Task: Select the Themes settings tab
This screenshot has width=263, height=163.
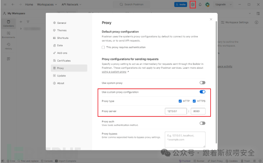Action: tap(62, 30)
